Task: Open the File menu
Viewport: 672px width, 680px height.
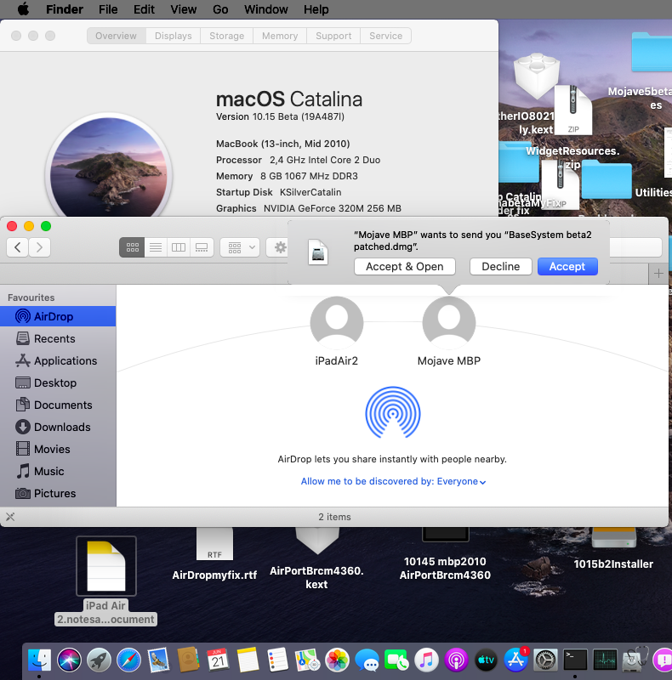Action: 108,9
